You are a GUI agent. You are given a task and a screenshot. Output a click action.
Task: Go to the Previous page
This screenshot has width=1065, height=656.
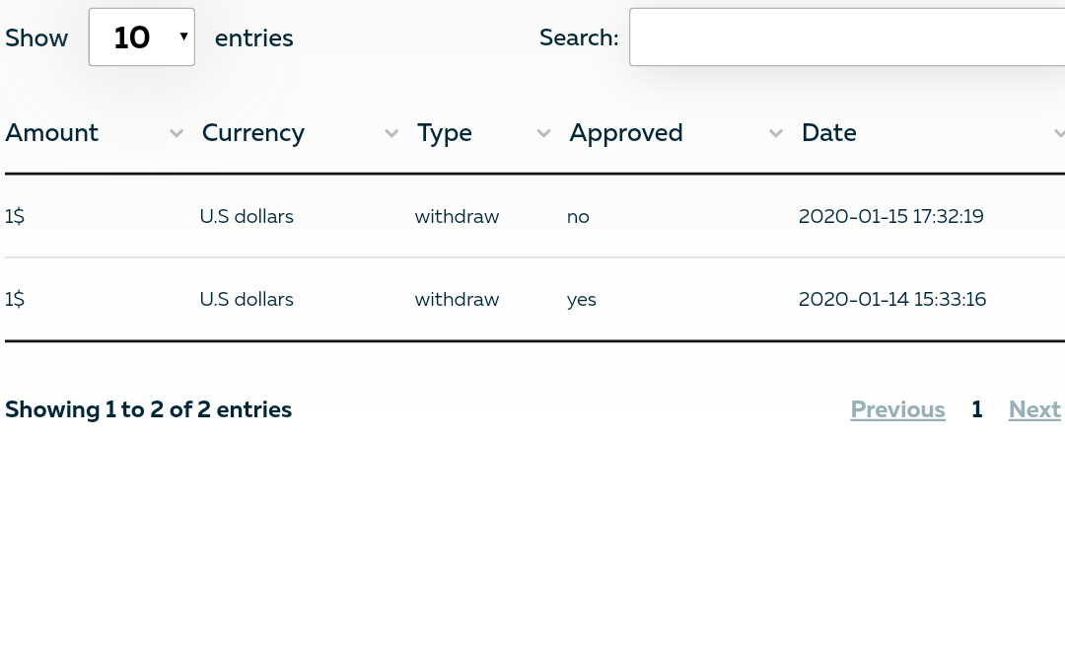[897, 409]
